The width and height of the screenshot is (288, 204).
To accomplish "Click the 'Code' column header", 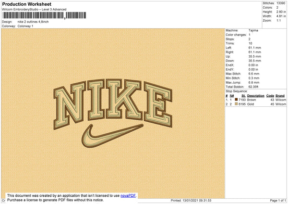I will pyautogui.click(x=270, y=96).
